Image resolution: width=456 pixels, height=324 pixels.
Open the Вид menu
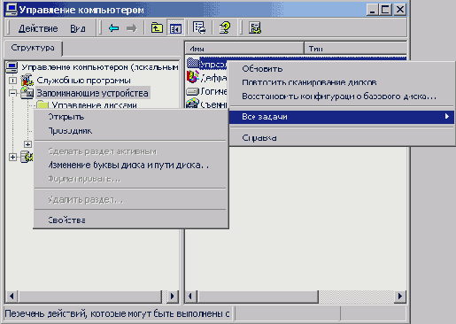78,28
